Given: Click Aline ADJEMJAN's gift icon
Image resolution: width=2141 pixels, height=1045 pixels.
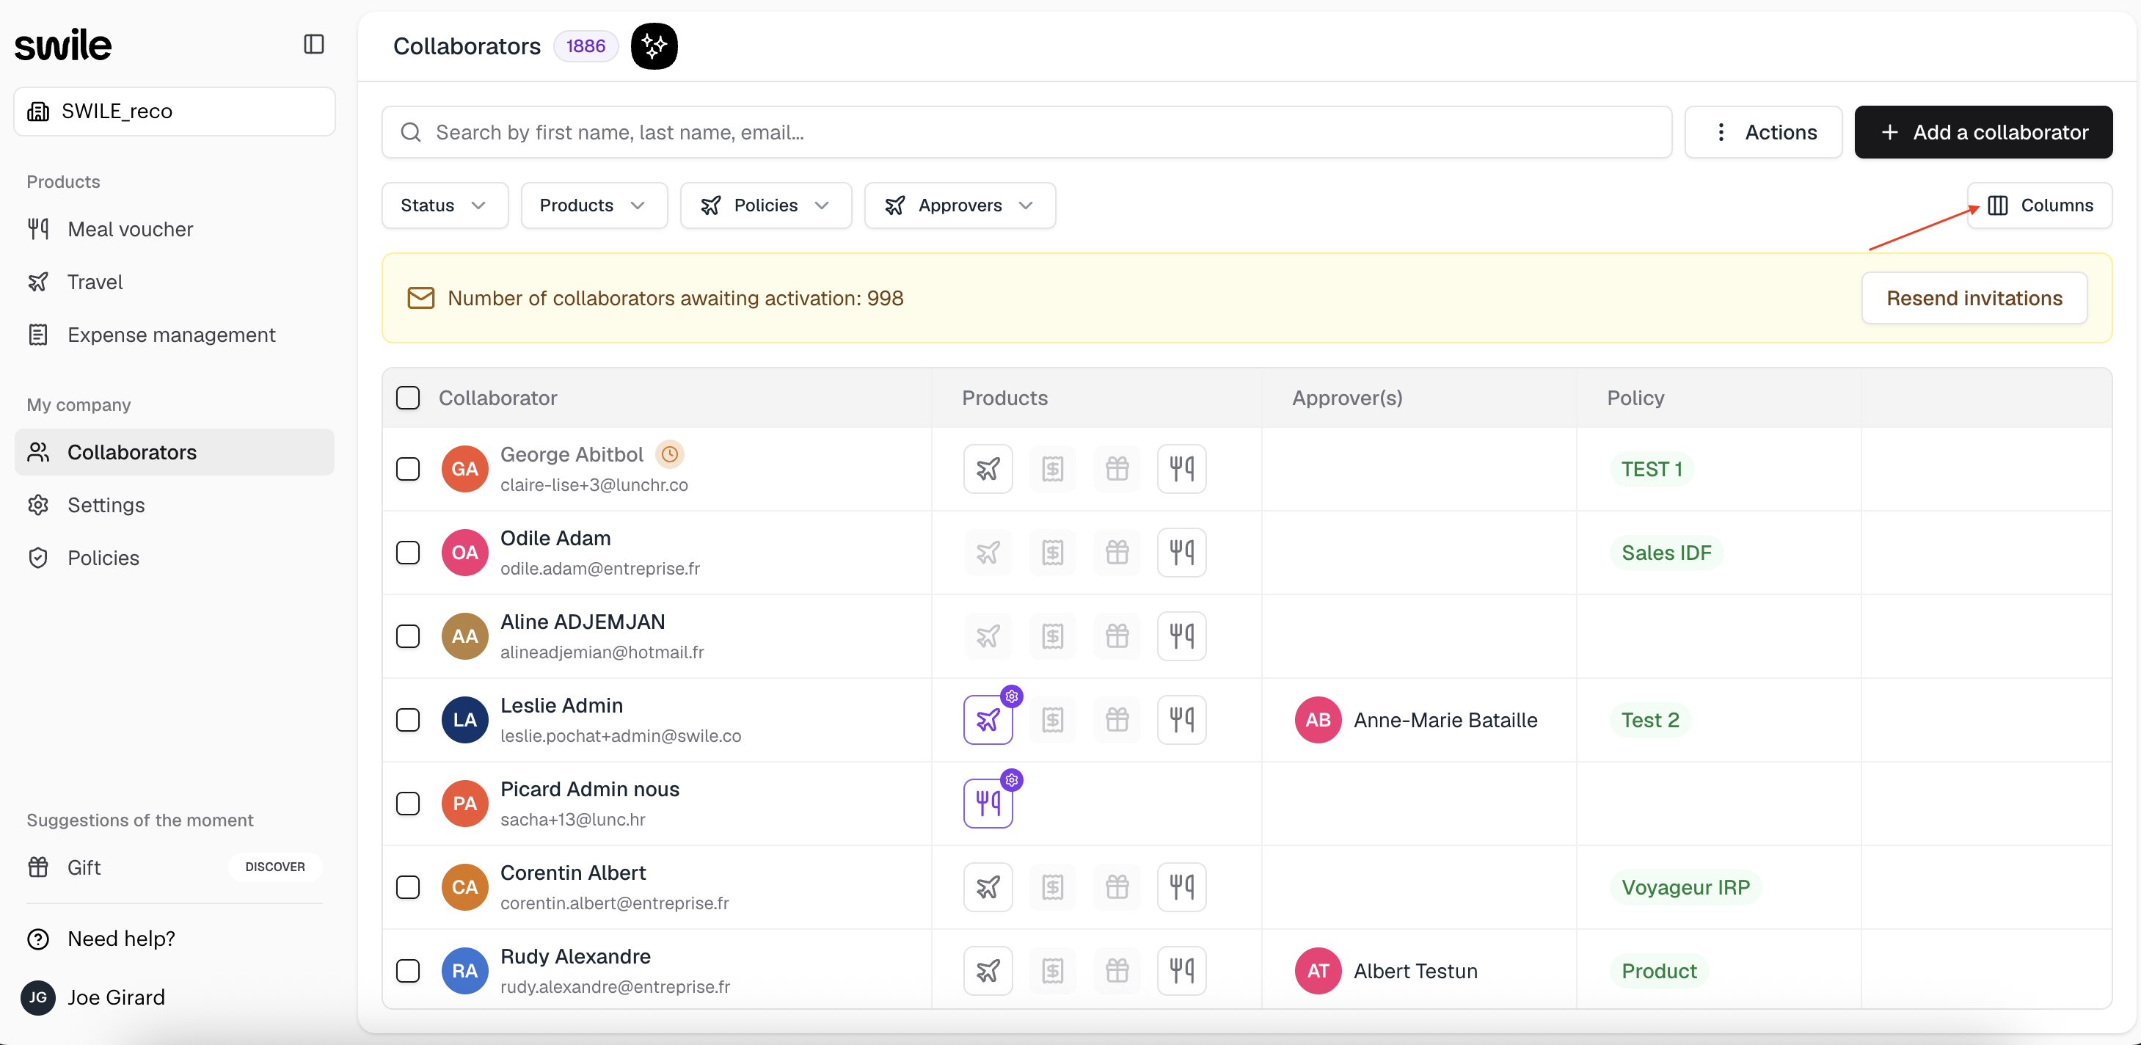Looking at the screenshot, I should [x=1117, y=636].
